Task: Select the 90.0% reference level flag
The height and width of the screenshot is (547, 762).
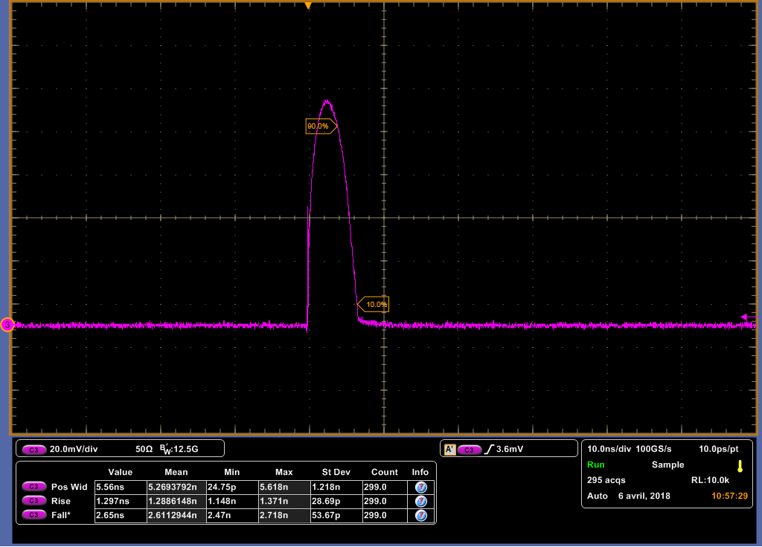Action: tap(321, 126)
